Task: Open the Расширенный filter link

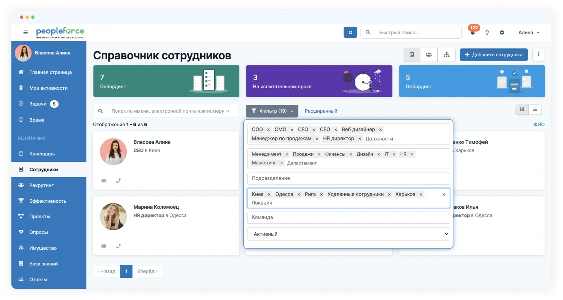Action: (x=321, y=111)
